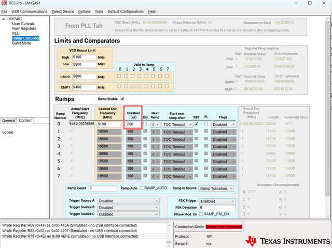Collapse the LMX2491 tree node
The height and width of the screenshot is (248, 332).
[x=3, y=19]
